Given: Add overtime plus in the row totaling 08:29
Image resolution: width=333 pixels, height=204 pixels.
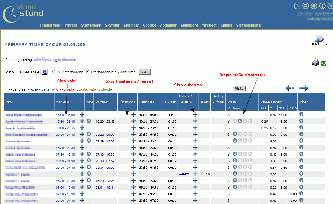Looking at the screenshot, I should tap(195, 161).
